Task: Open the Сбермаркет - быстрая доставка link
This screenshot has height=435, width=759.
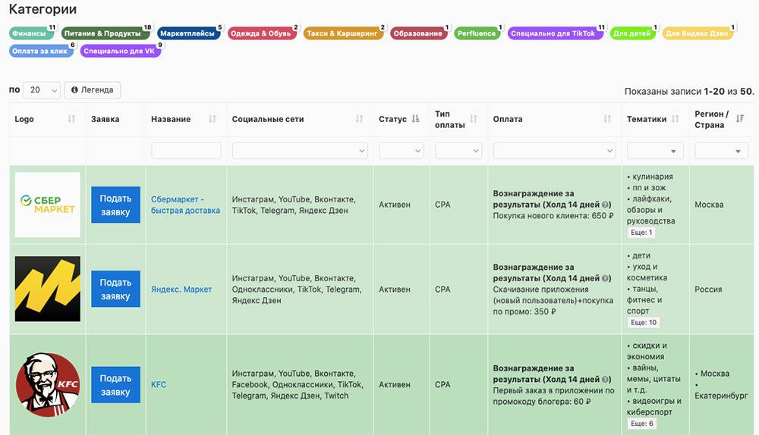Action: [x=185, y=205]
